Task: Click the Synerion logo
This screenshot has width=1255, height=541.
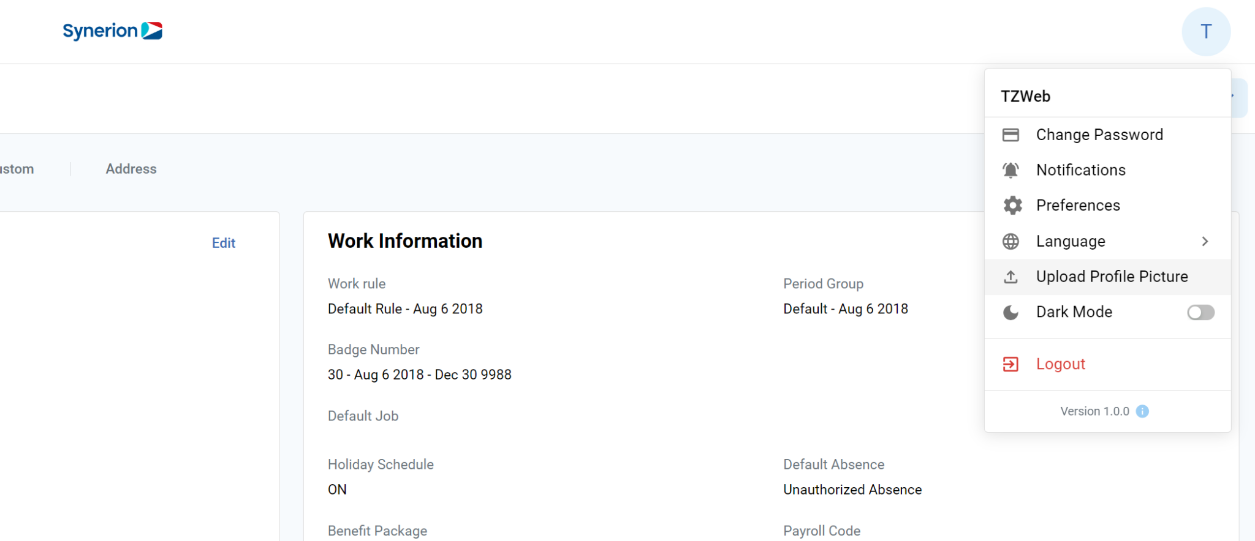Action: [113, 31]
